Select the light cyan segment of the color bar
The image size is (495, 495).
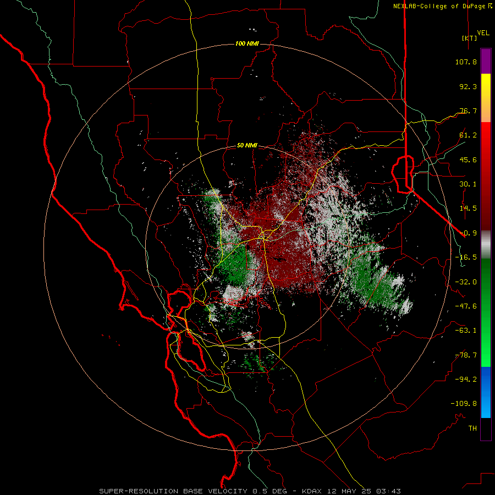coord(486,406)
